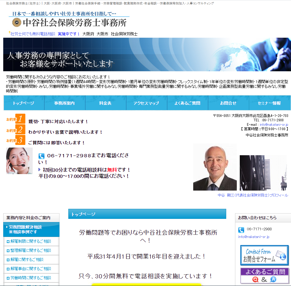291x286 pixels.
Task: Select 労働時間に関するご相談 in the sidebar
Action: (x=31, y=278)
